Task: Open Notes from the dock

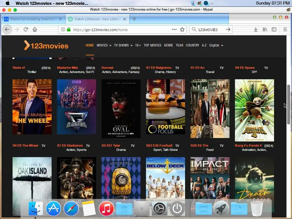Action: 89,208
